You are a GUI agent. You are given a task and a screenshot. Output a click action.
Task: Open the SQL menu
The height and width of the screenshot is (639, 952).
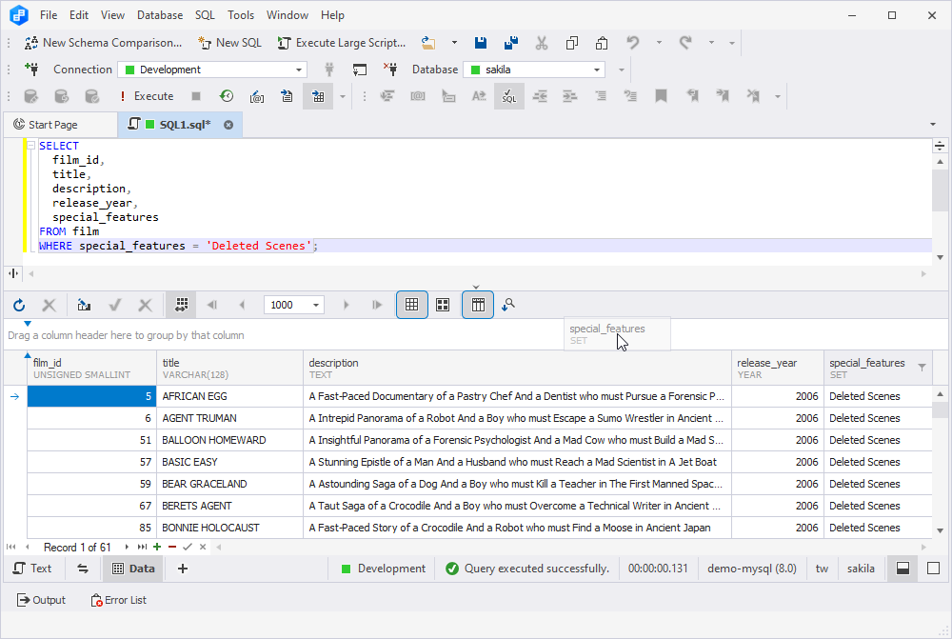(205, 15)
